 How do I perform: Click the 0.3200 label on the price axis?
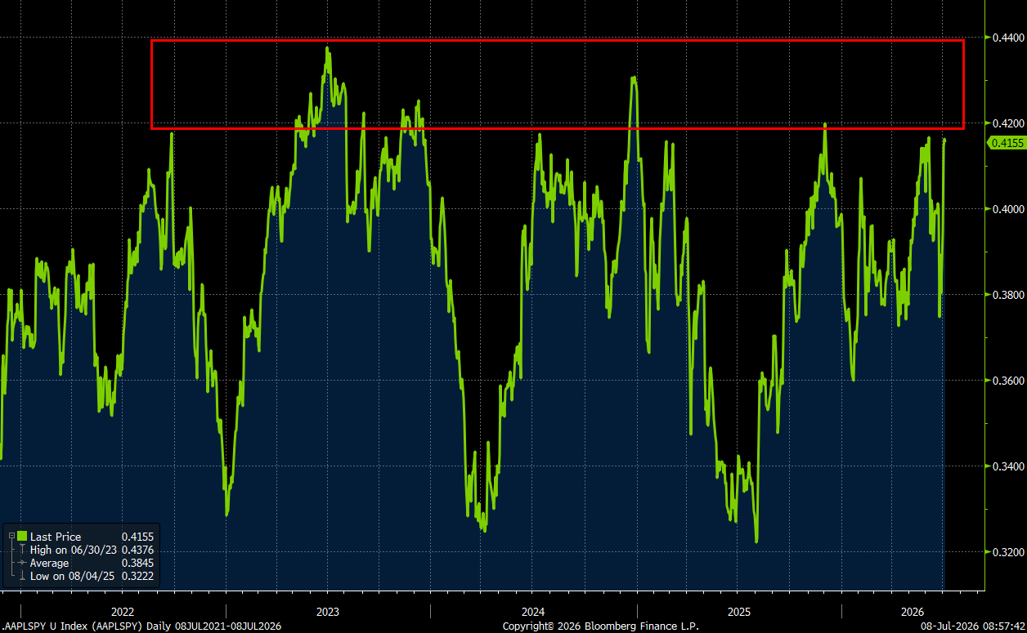point(1007,552)
